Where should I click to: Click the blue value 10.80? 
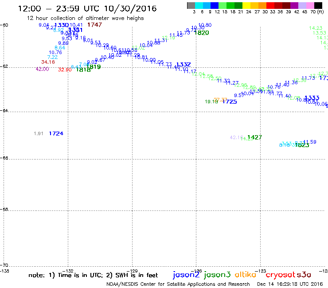[205, 25]
